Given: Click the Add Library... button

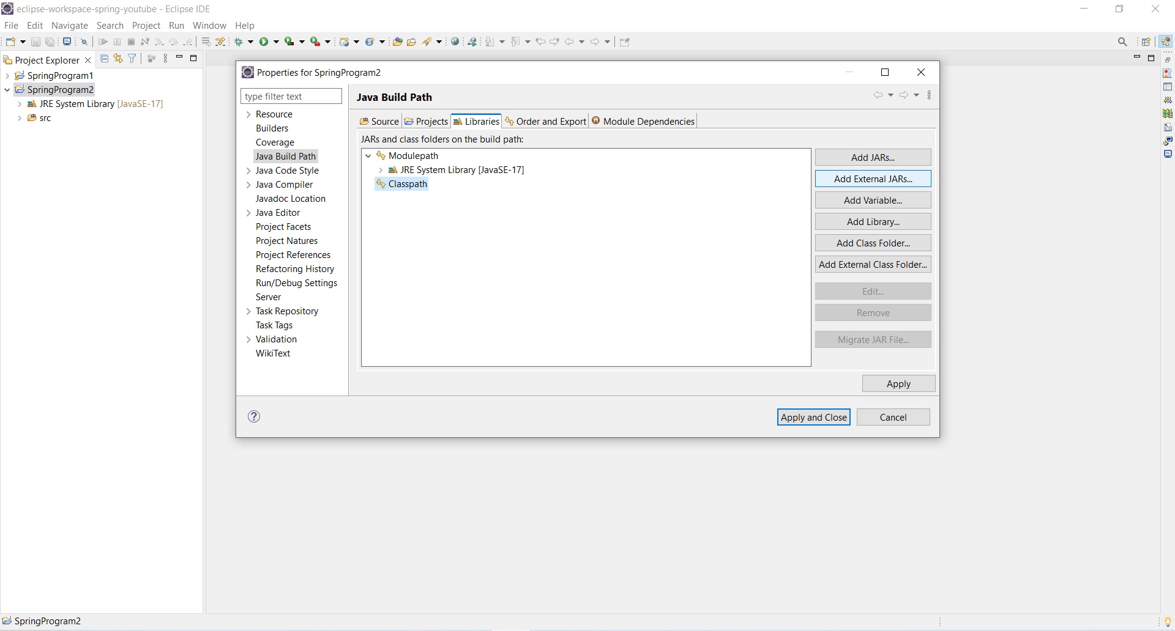Looking at the screenshot, I should pos(873,221).
